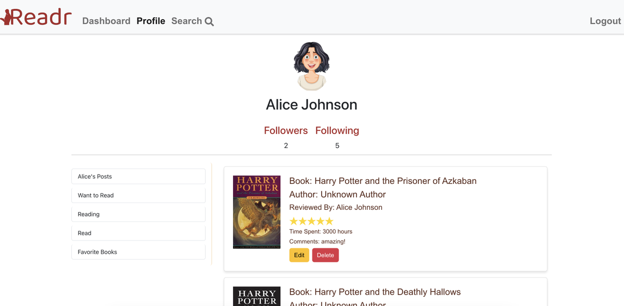This screenshot has width=624, height=306.
Task: Open the Profile page
Action: click(x=151, y=21)
